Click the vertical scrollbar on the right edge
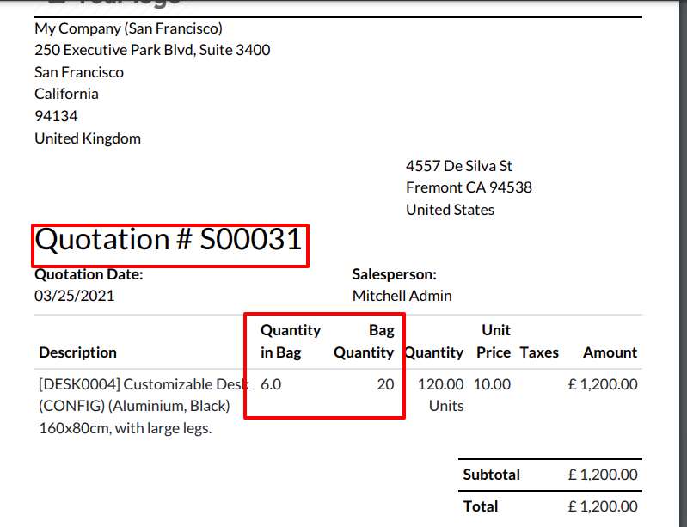This screenshot has width=687, height=527. click(683, 263)
